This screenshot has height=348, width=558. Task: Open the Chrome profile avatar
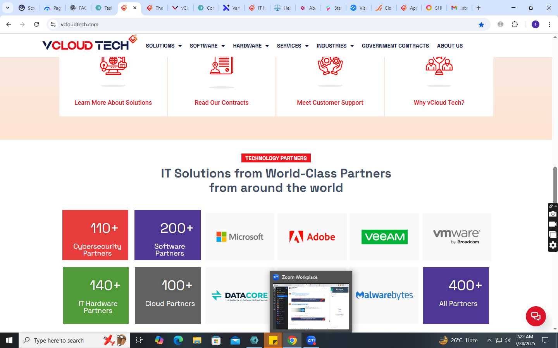pyautogui.click(x=536, y=24)
